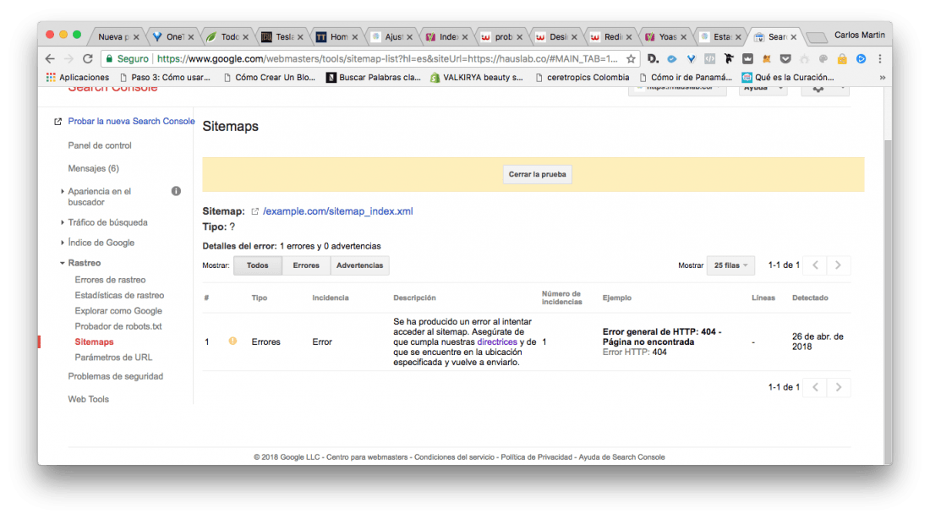Image resolution: width=930 pixels, height=519 pixels.
Task: Click the orange error warning icon in row 1
Action: click(232, 341)
